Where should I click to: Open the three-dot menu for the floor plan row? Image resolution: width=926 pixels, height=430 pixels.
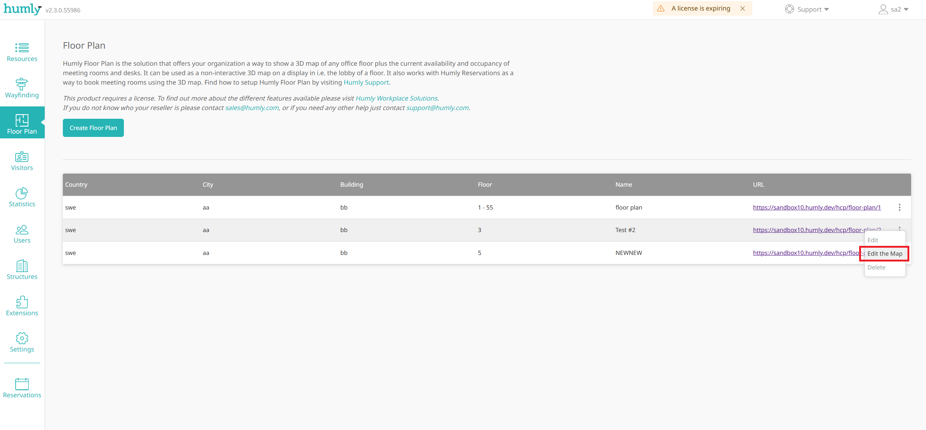(899, 207)
